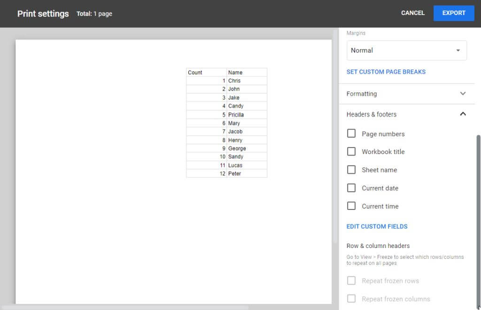Click the Name header cell in preview

(x=247, y=72)
